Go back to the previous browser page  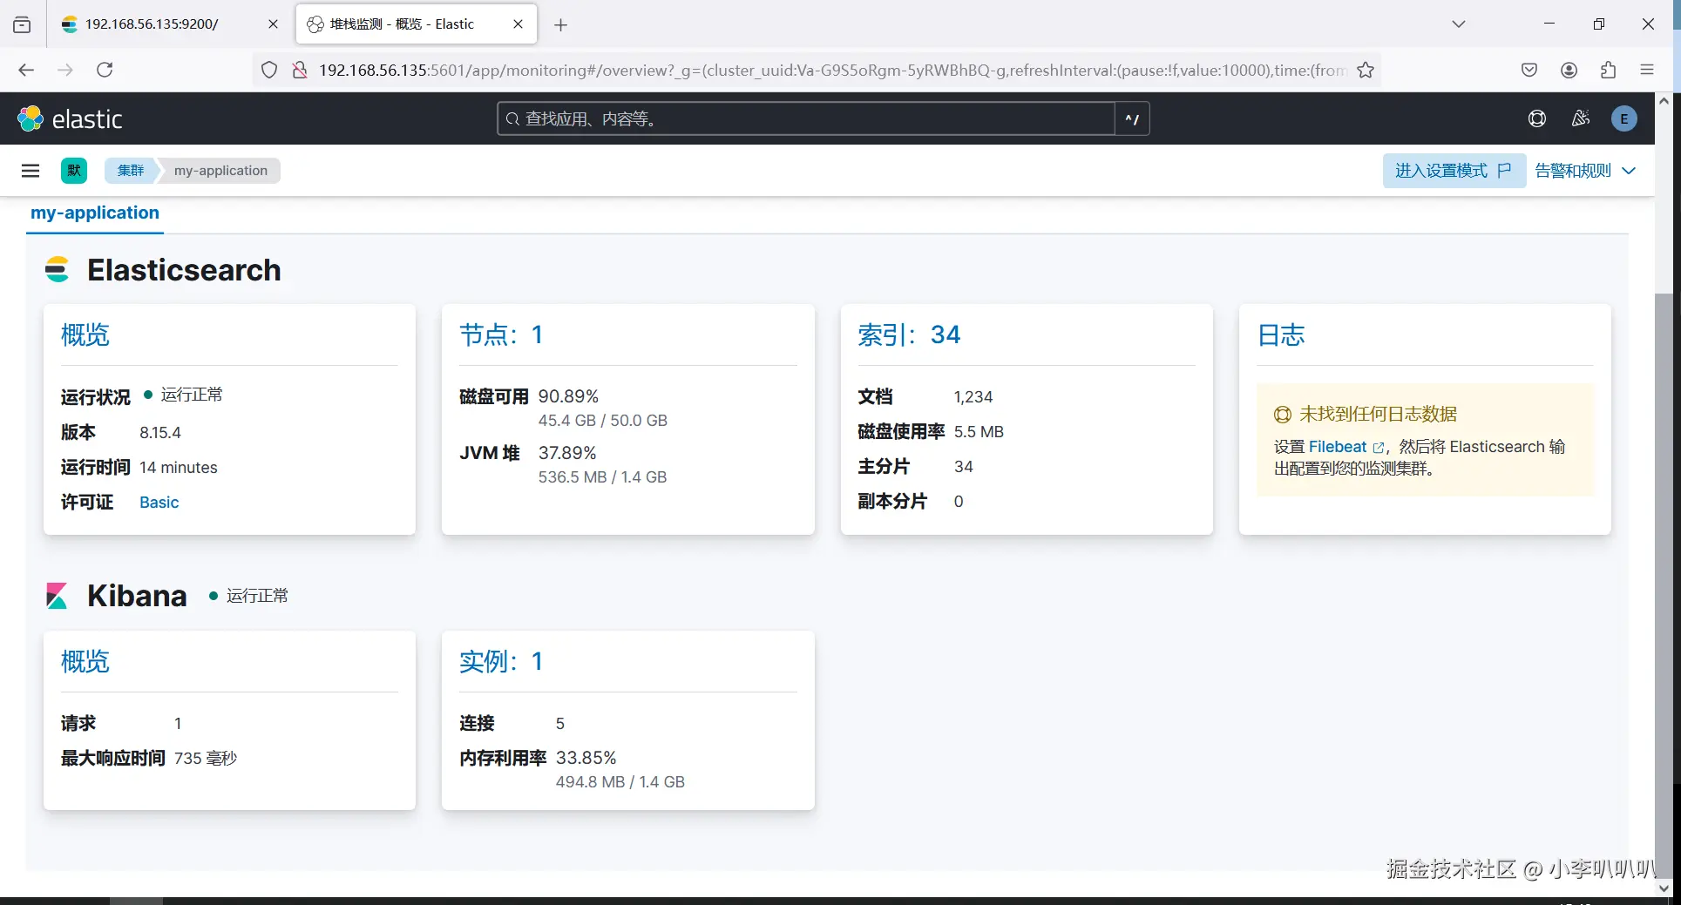click(x=26, y=70)
